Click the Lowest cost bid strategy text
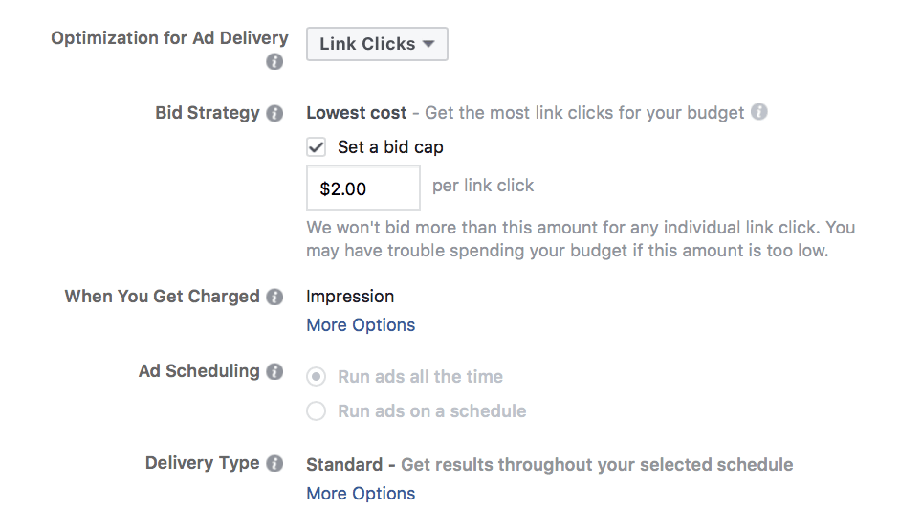The height and width of the screenshot is (532, 922). 356,113
